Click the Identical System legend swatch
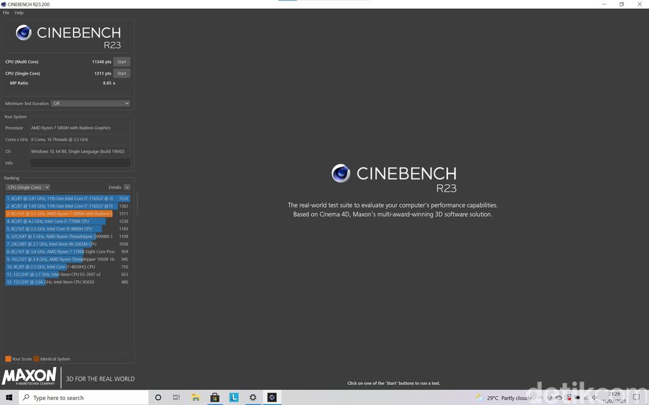 coord(36,359)
